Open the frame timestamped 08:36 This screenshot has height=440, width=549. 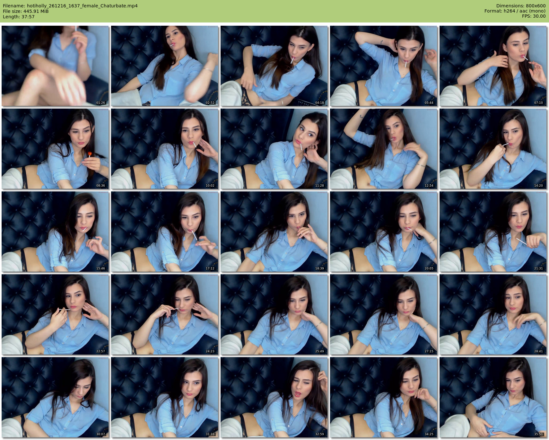click(x=55, y=149)
